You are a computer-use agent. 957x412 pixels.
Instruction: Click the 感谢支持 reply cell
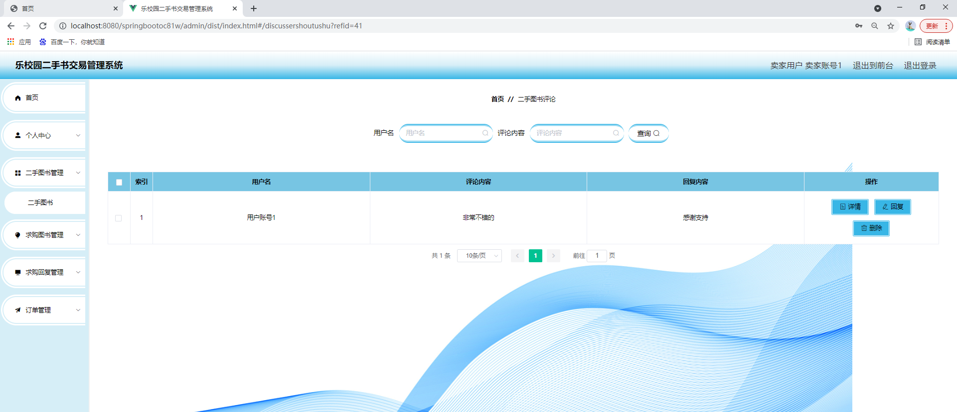695,217
